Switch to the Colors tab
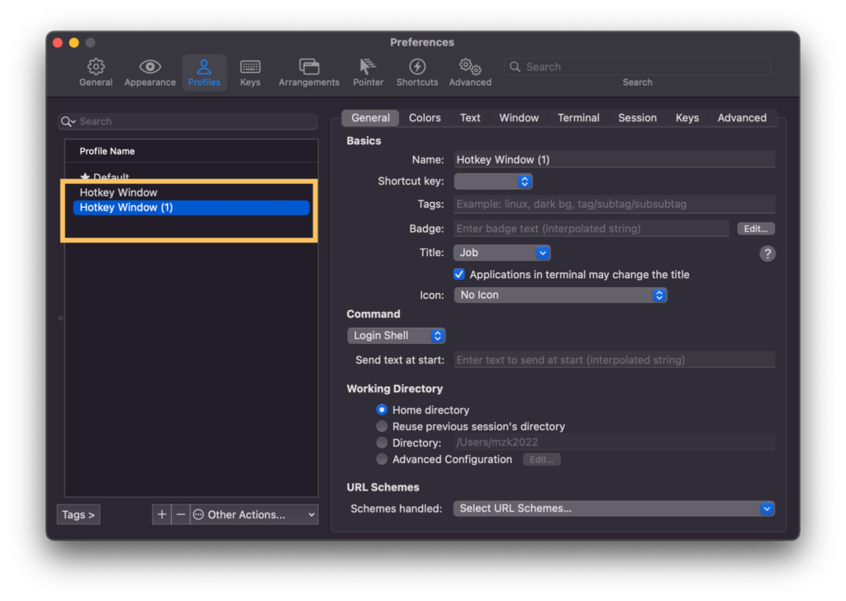Image resolution: width=846 pixels, height=601 pixels. click(x=425, y=118)
